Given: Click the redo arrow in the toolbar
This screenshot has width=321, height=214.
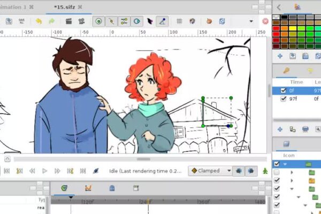Looking at the screenshot, I should point(51,21).
